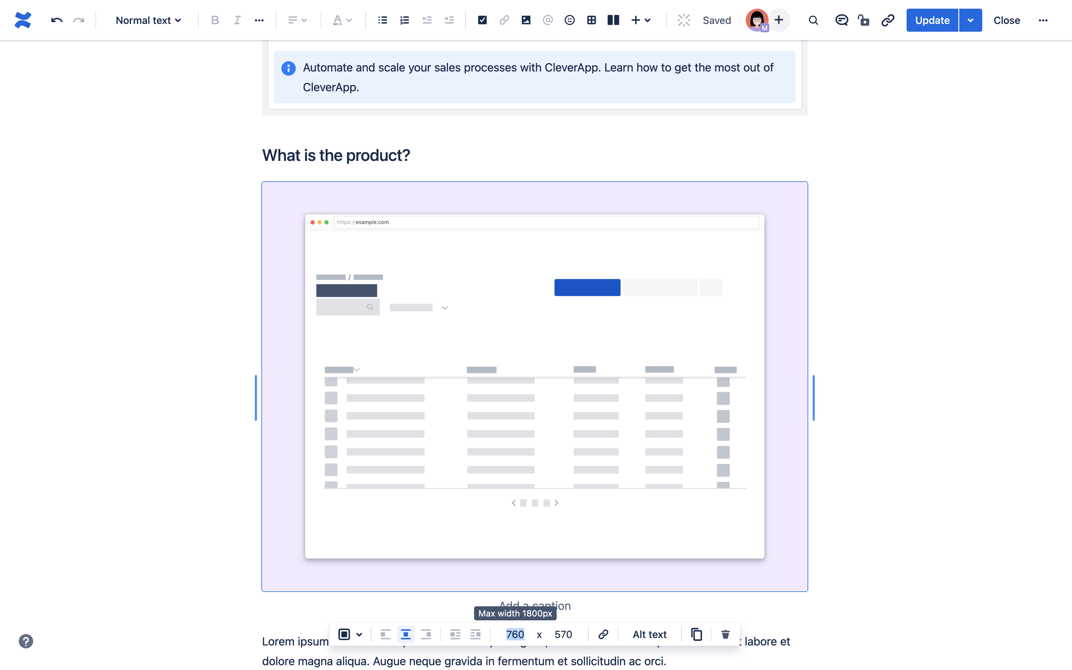Copy the selected image
The image size is (1072, 670).
(x=696, y=634)
